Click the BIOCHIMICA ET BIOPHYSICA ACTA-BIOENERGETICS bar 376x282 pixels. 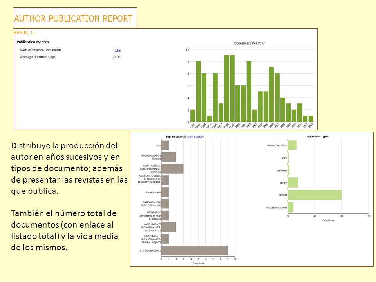(x=169, y=227)
